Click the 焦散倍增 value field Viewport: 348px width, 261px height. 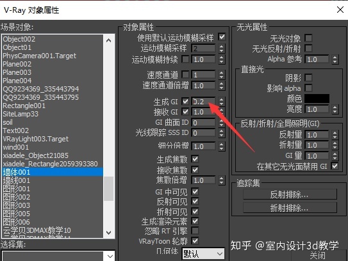point(204,180)
